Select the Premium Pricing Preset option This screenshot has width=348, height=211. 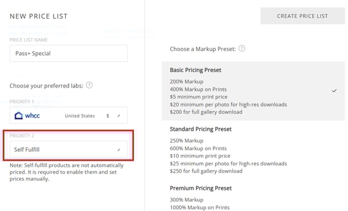[253, 198]
